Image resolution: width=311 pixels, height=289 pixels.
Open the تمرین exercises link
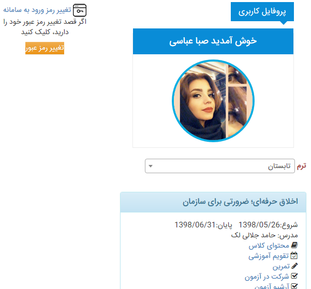pos(281,266)
